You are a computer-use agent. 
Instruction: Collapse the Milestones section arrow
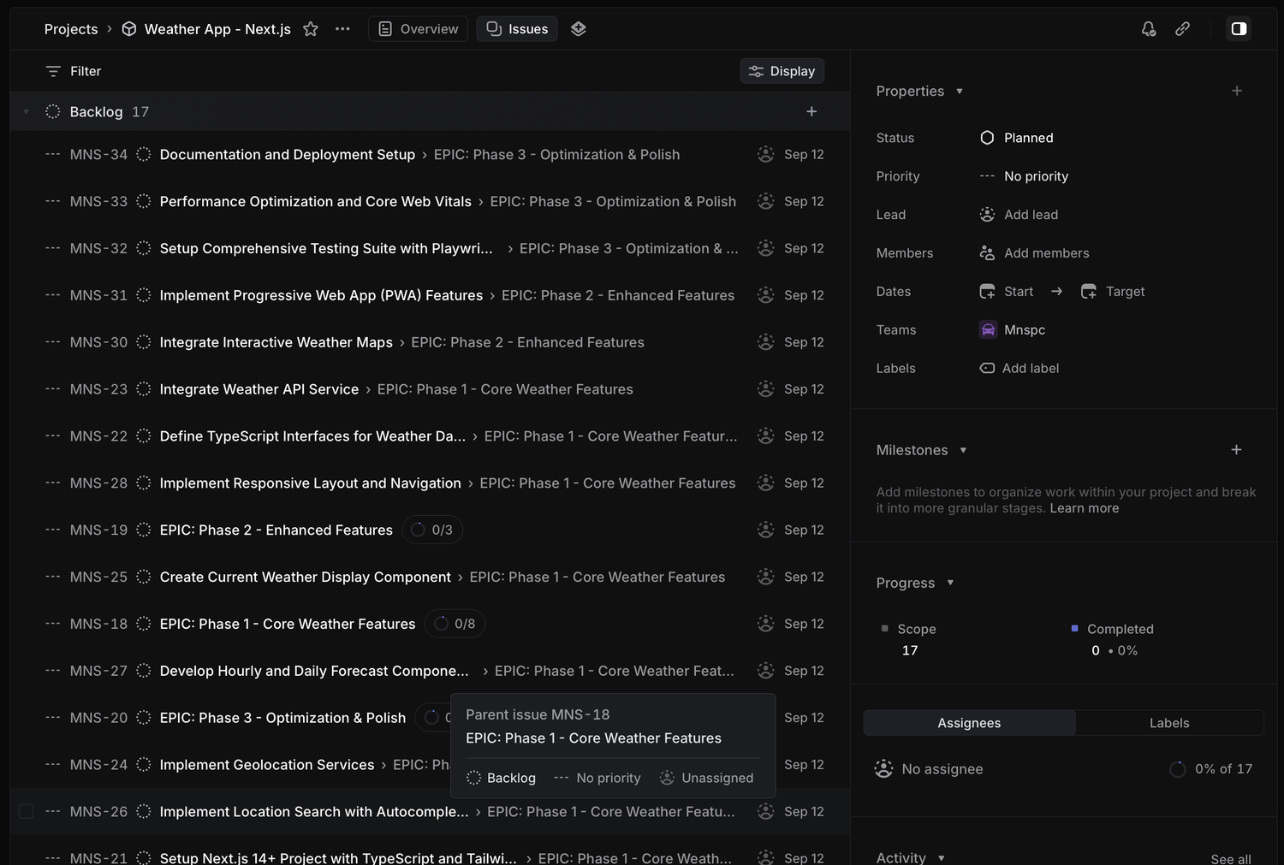tap(963, 450)
